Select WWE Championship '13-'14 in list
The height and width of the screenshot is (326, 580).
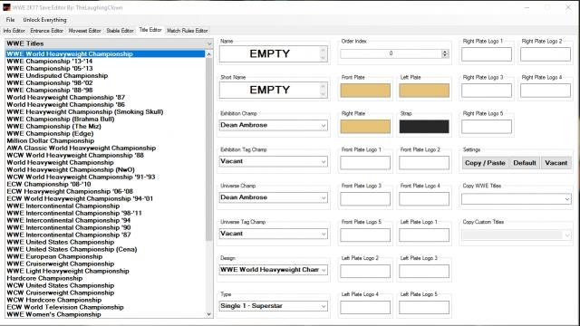click(x=105, y=62)
